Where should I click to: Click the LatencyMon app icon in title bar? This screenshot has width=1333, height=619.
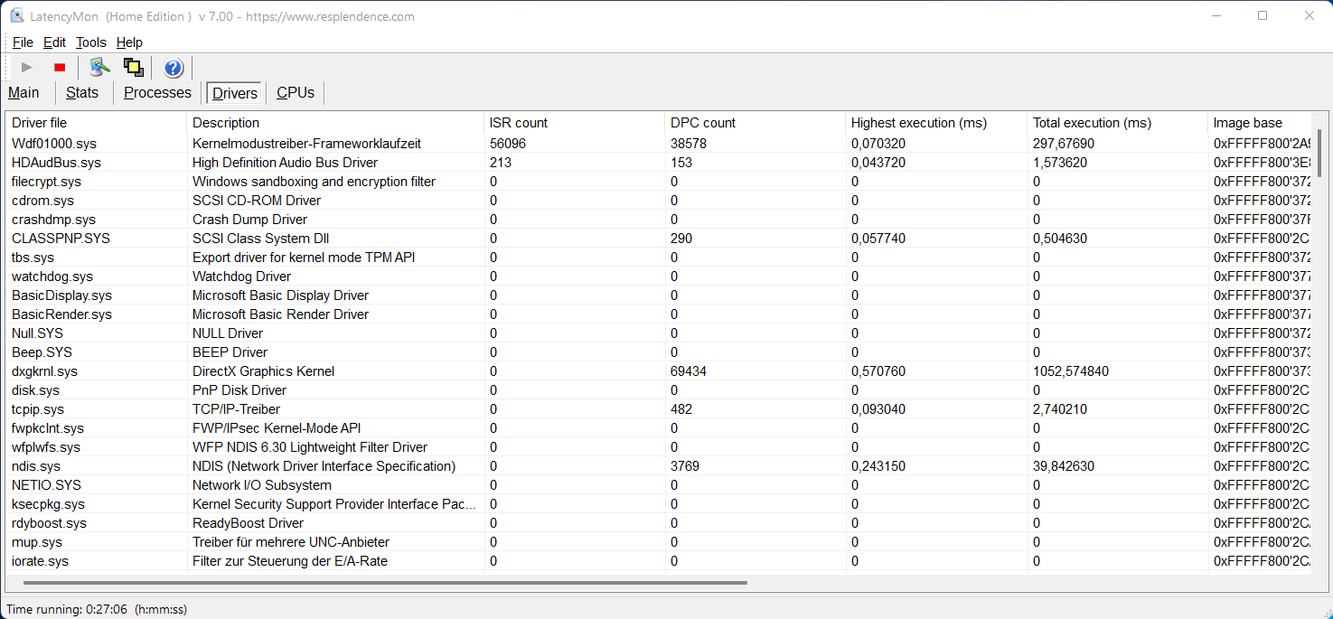click(17, 15)
